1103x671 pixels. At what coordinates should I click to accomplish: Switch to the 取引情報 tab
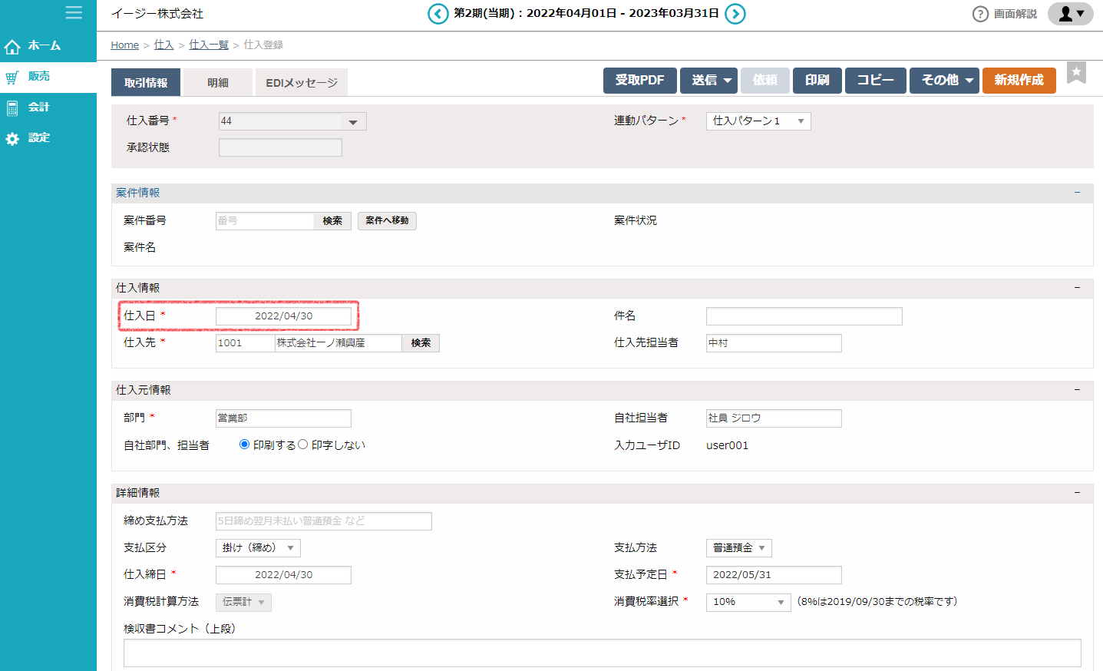(146, 82)
